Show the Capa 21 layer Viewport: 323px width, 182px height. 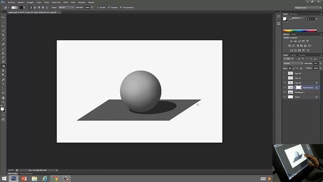tap(285, 78)
